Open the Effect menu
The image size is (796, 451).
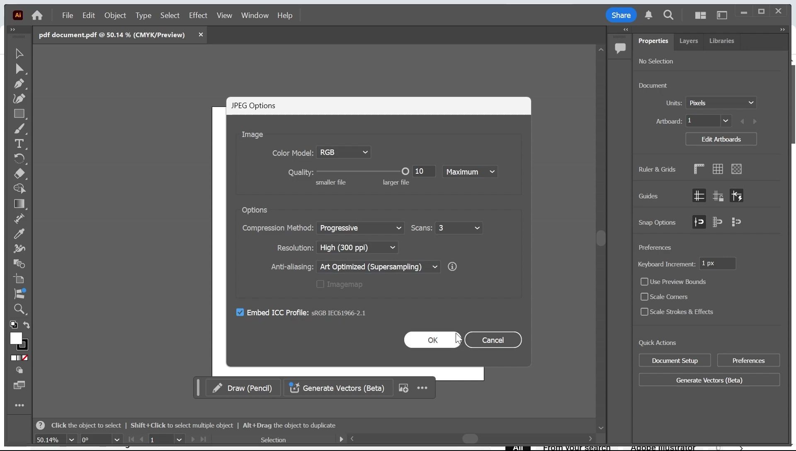pos(198,15)
